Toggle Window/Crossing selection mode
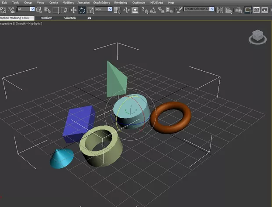 tap(64, 10)
